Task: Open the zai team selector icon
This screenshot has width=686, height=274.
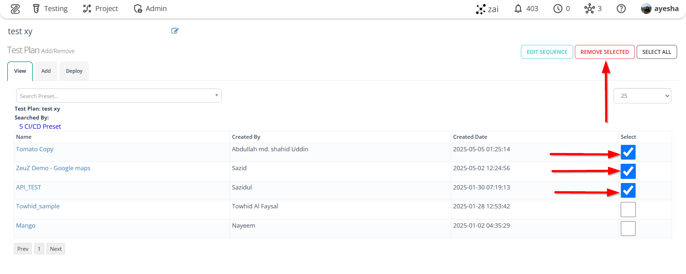Action: [481, 9]
